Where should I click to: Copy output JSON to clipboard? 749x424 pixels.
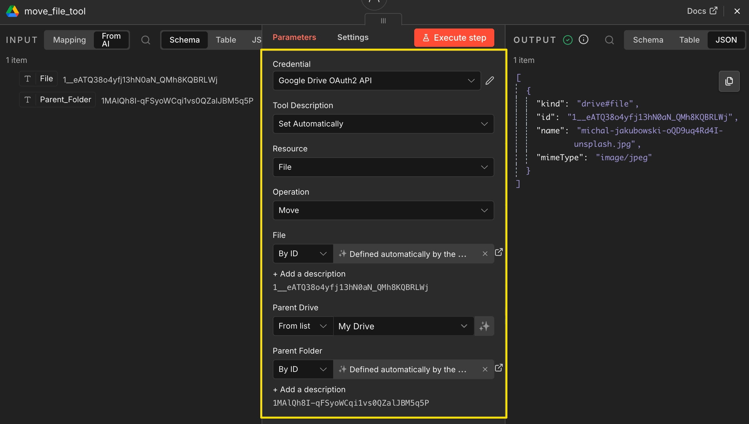click(729, 81)
